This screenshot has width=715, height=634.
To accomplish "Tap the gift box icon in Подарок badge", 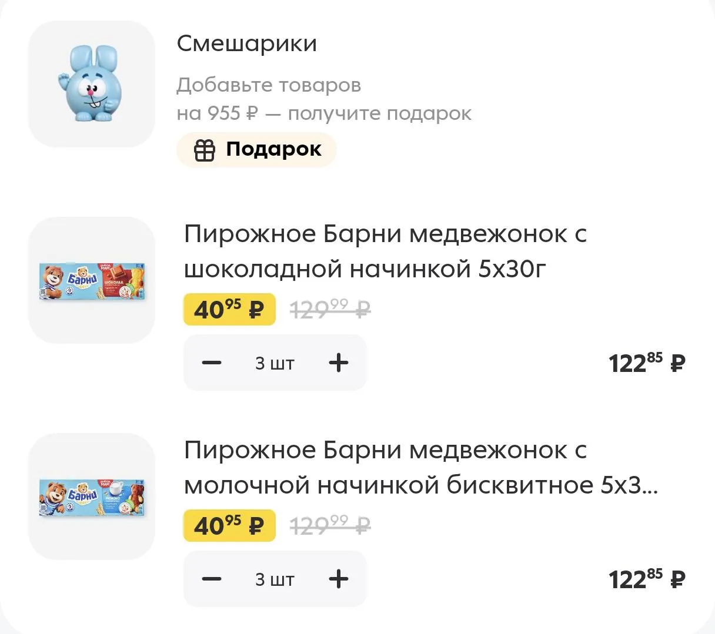I will [x=205, y=150].
